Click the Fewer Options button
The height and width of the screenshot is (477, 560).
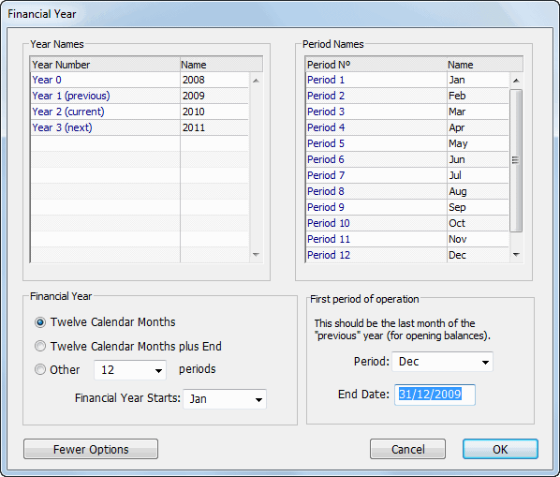[x=91, y=449]
